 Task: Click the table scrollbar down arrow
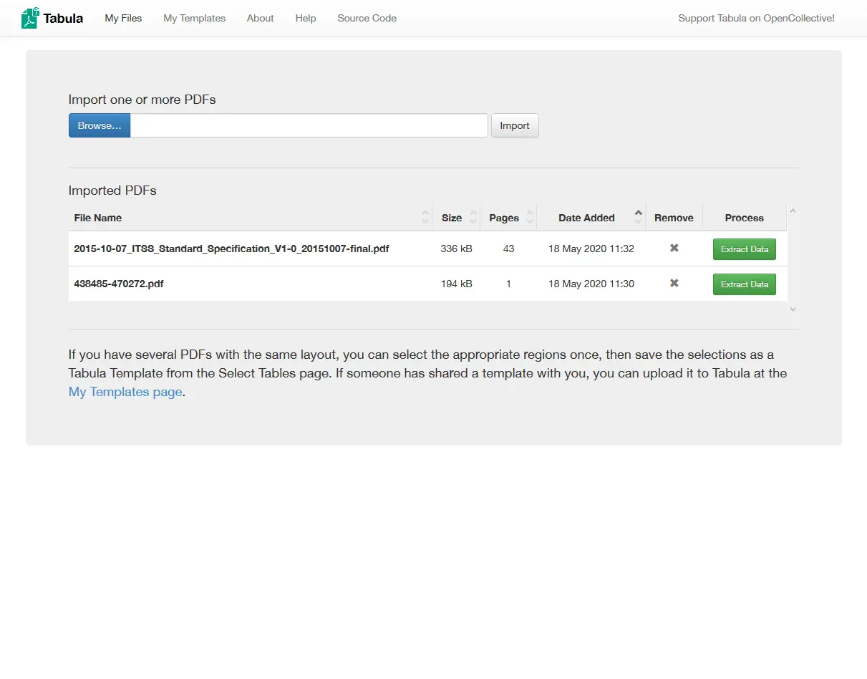[793, 309]
